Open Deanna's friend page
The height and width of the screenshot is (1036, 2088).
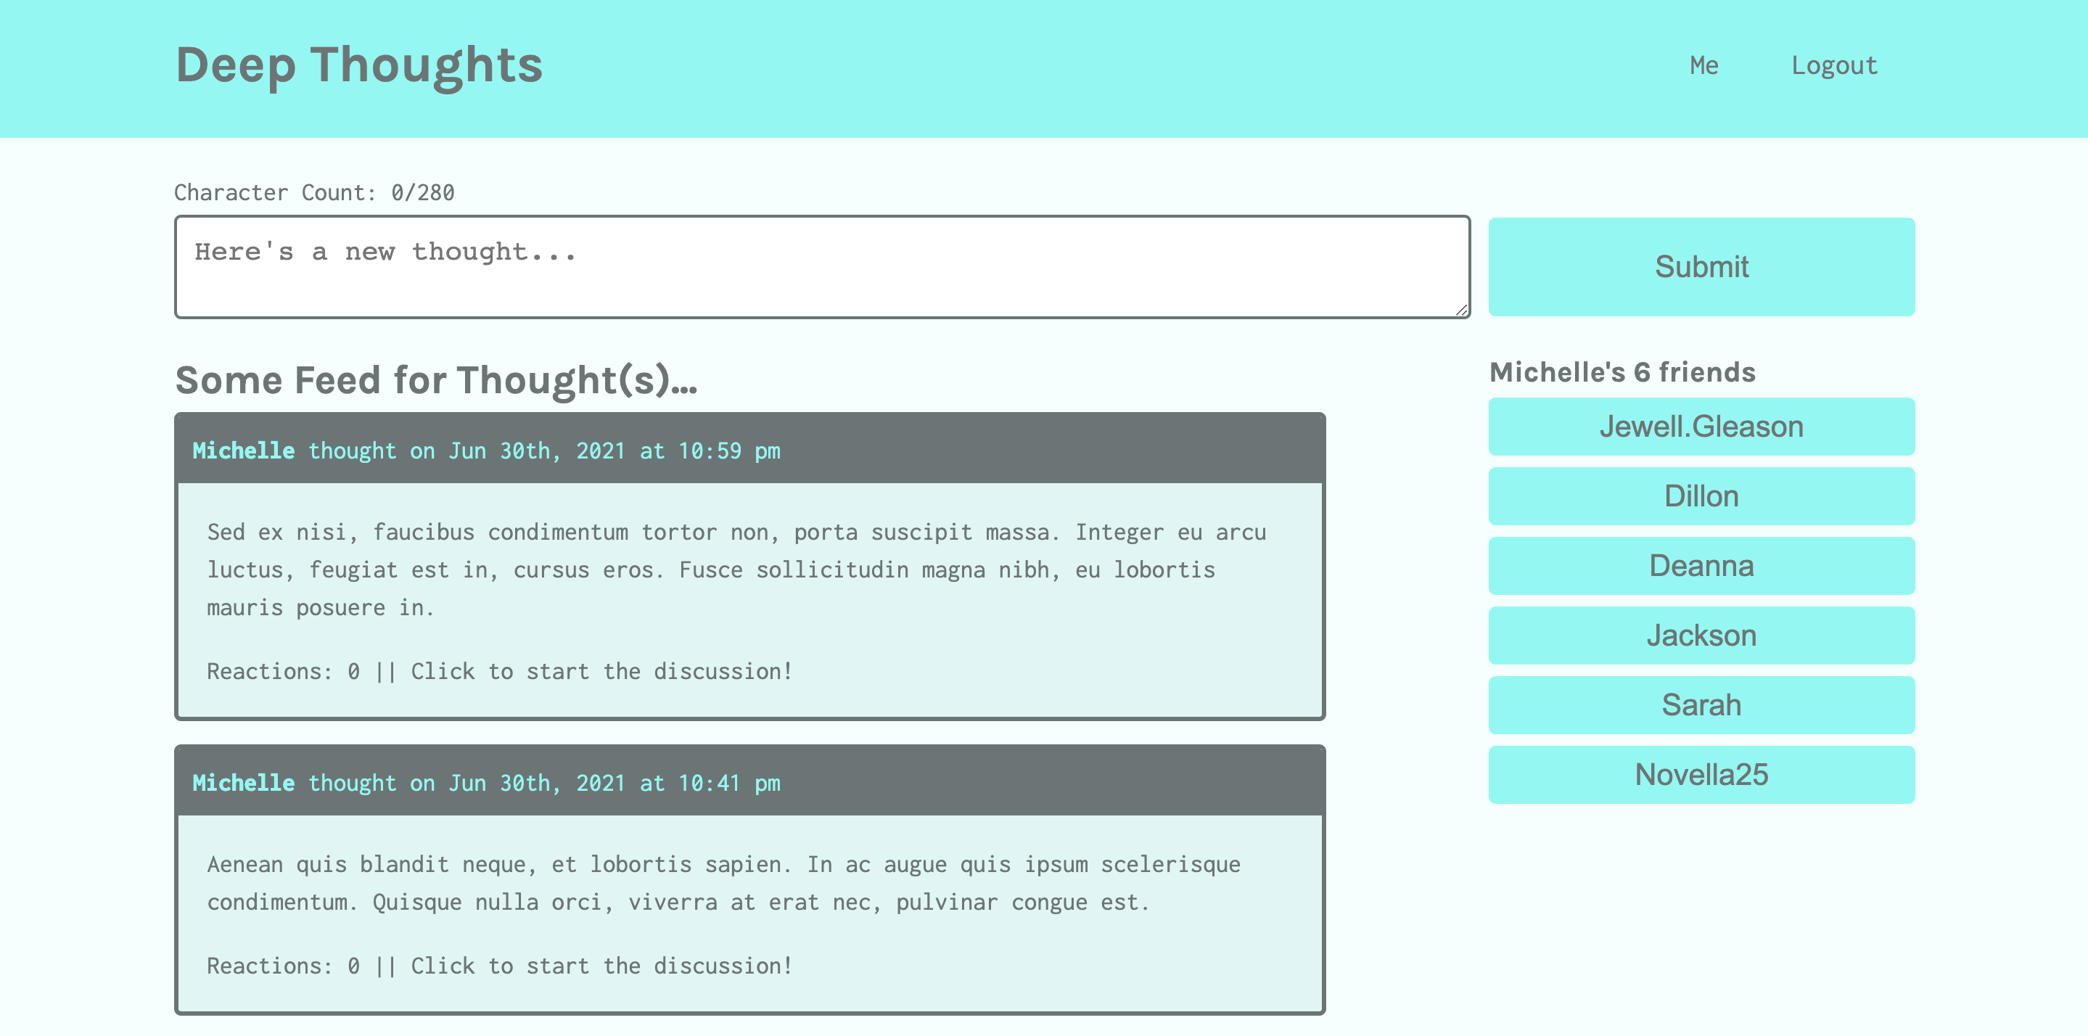1701,565
